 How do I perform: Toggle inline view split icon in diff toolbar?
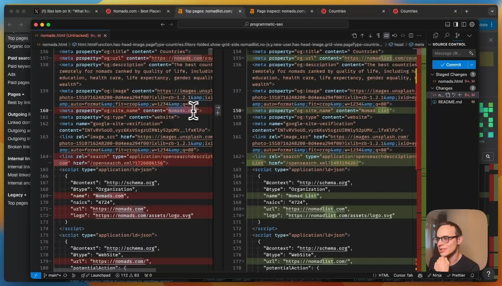411,35
